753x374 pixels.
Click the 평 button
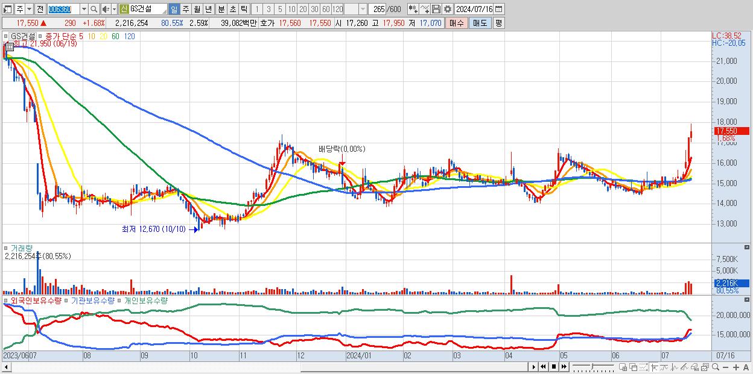pyautogui.click(x=498, y=23)
